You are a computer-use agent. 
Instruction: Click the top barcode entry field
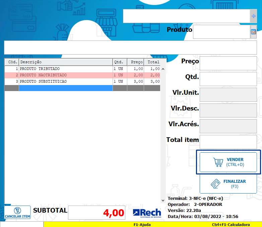187,16
